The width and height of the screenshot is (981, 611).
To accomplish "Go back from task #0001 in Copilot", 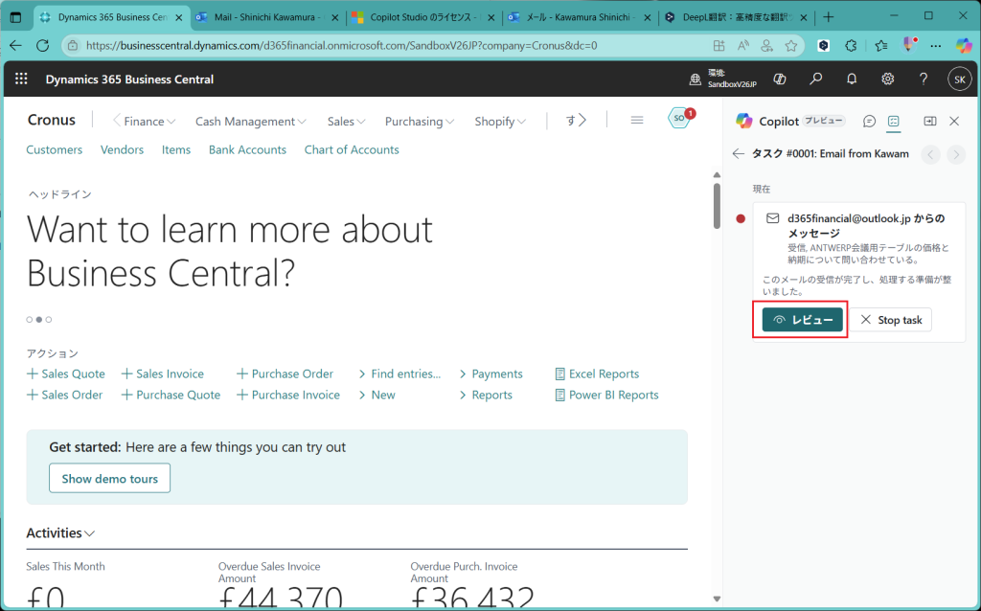I will pos(739,154).
